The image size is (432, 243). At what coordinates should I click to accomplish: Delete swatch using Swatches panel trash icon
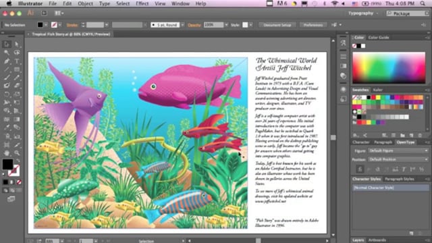(x=420, y=135)
